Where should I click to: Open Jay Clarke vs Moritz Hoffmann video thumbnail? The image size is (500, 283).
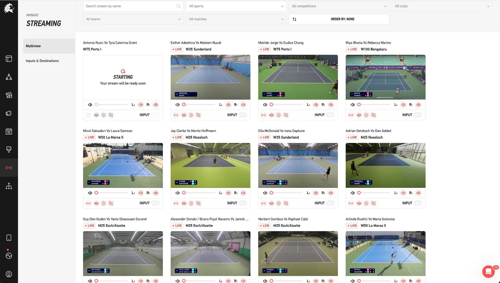click(x=211, y=165)
